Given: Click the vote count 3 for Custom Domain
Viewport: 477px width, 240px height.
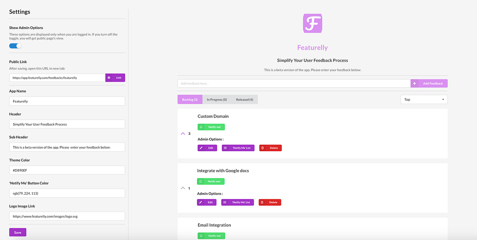Looking at the screenshot, I should (x=189, y=134).
